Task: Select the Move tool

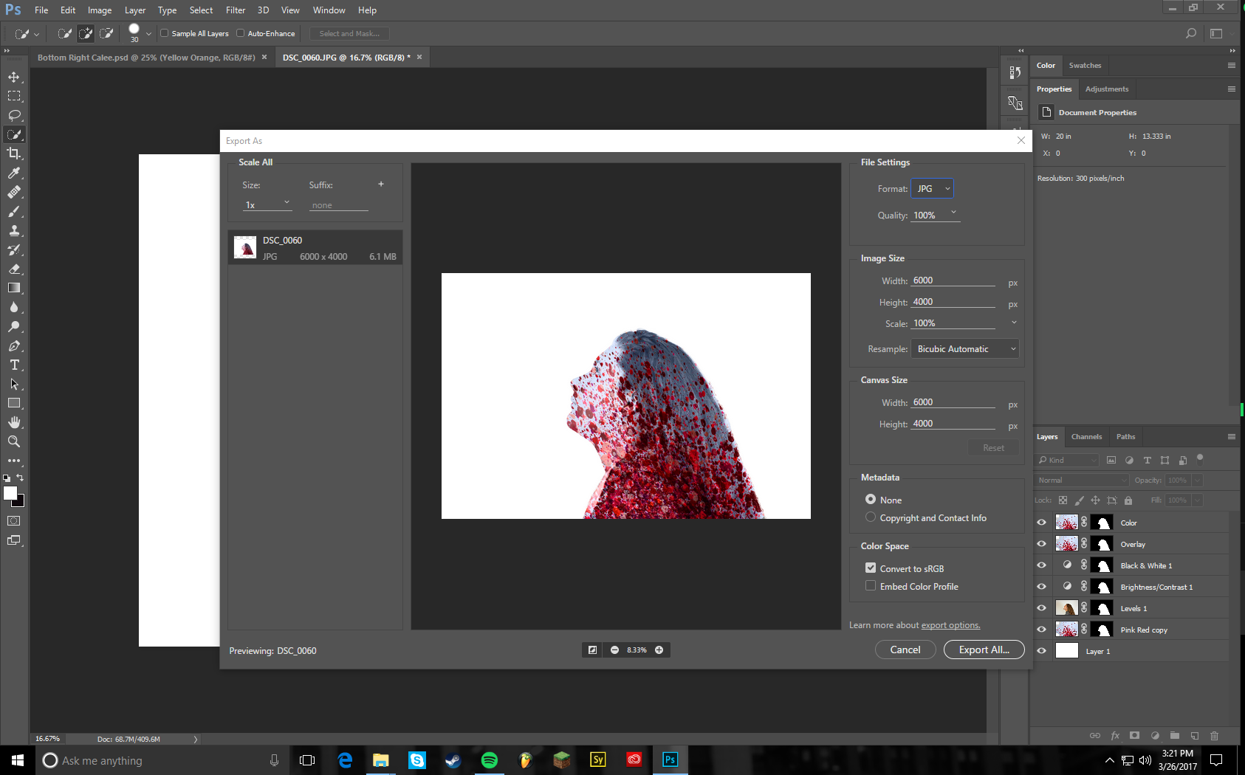Action: tap(14, 77)
